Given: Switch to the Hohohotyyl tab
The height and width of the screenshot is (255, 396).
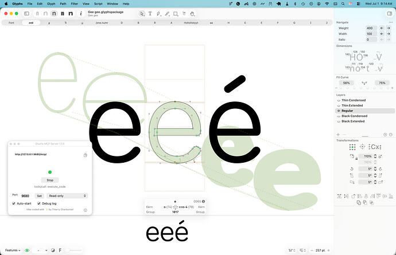Looking at the screenshot, I should pyautogui.click(x=191, y=23).
